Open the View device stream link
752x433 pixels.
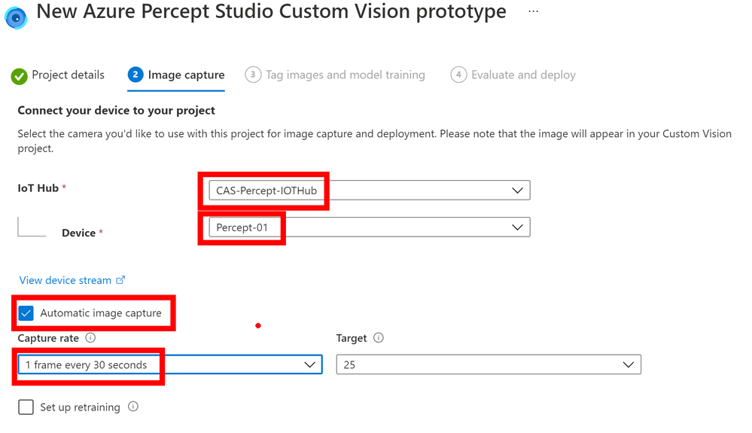tap(65, 280)
